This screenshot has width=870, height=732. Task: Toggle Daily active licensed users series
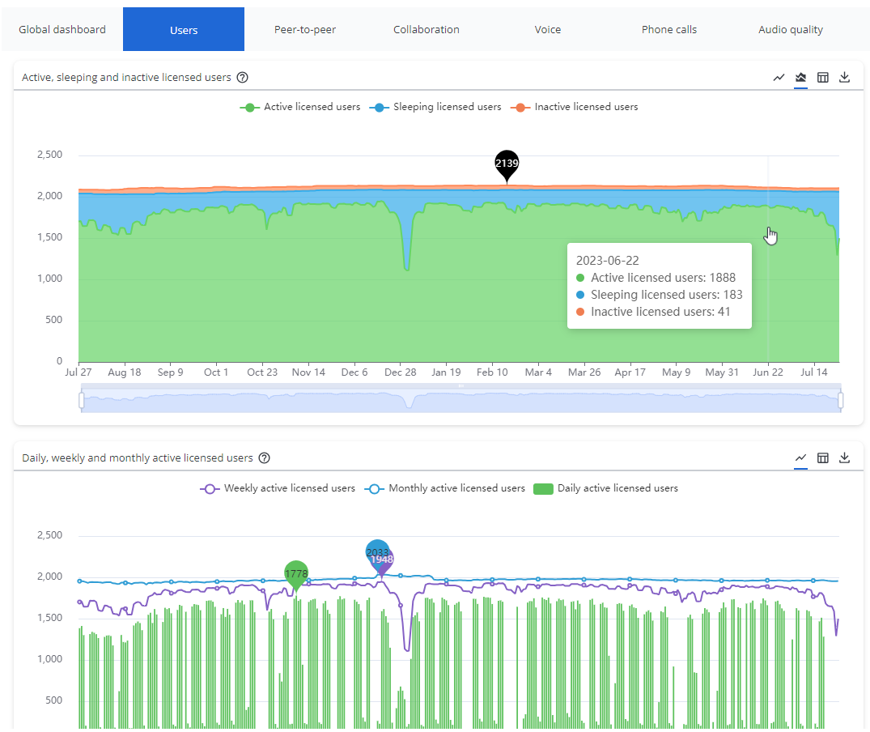(605, 488)
